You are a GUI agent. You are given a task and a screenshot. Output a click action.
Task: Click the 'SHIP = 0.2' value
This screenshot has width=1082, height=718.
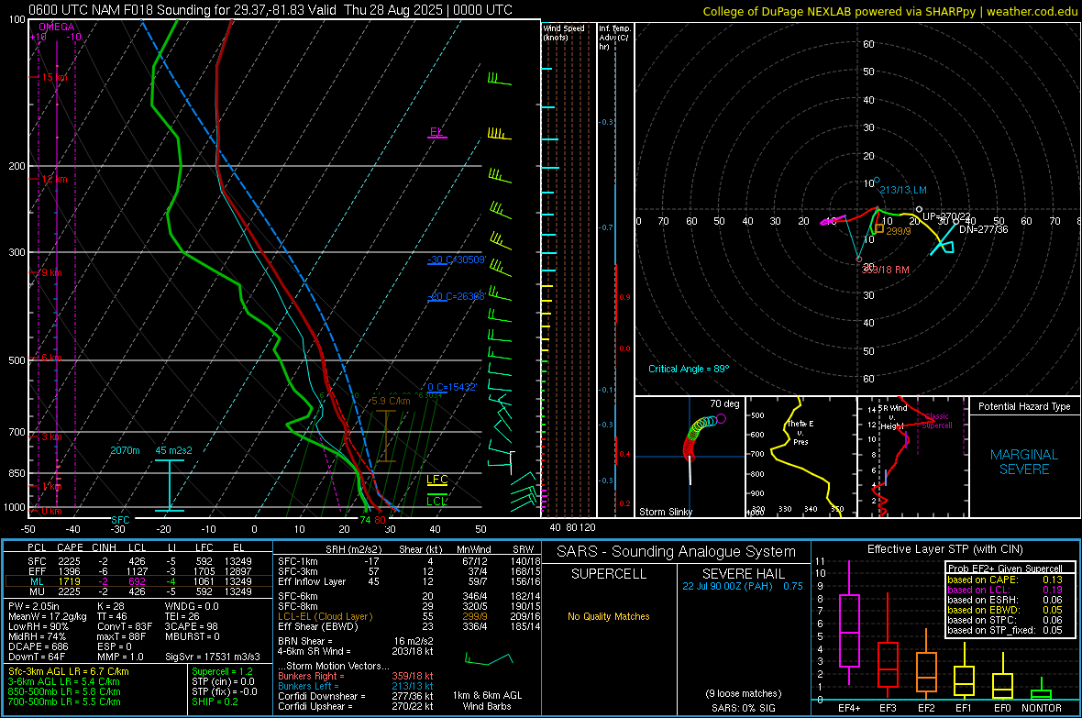point(215,701)
